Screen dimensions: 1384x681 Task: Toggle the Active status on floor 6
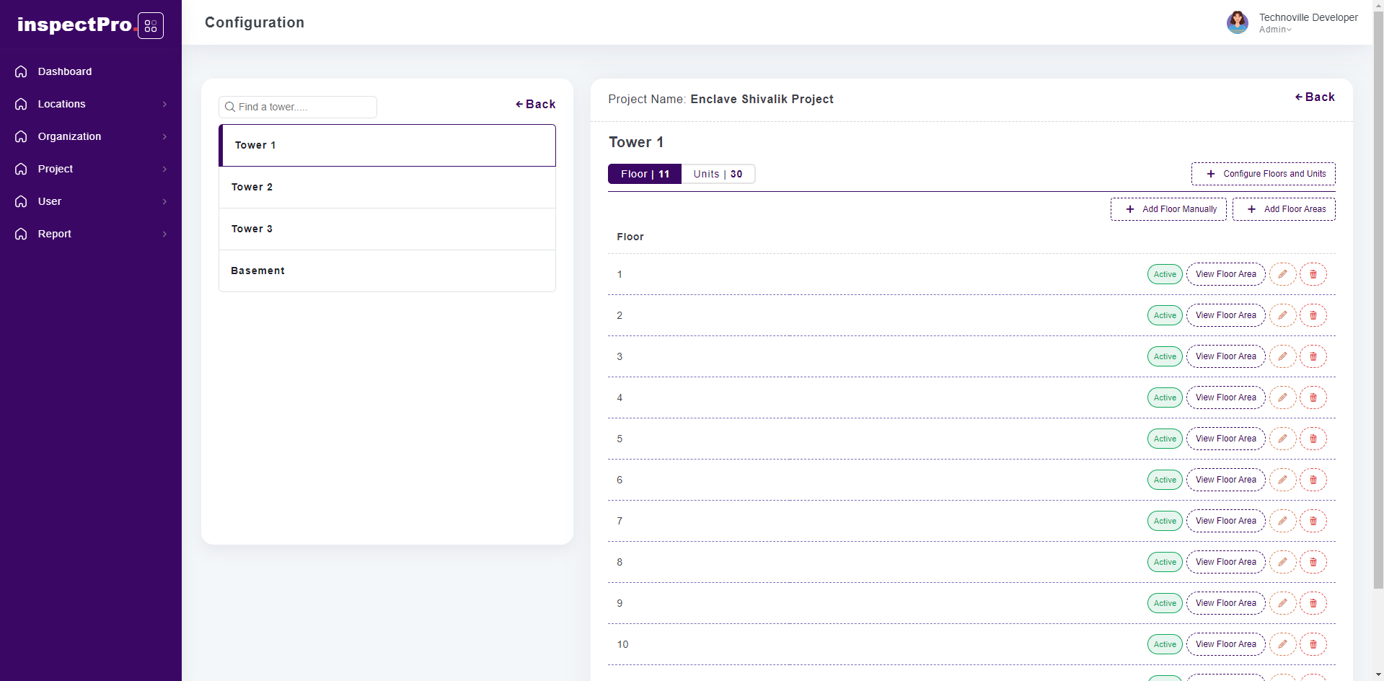click(x=1164, y=480)
